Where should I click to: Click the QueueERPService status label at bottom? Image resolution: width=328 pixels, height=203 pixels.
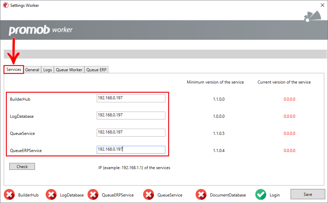118,195
